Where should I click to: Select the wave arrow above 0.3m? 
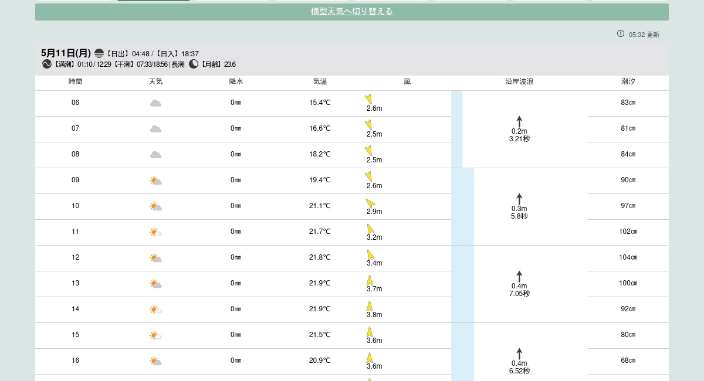[519, 199]
